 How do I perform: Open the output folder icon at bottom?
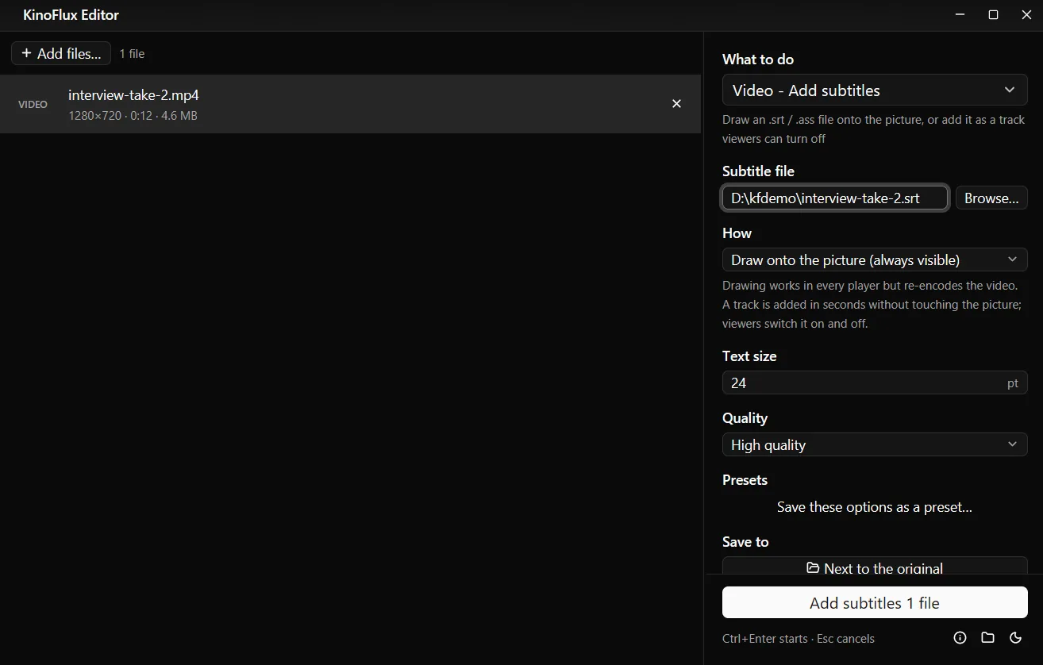point(987,637)
